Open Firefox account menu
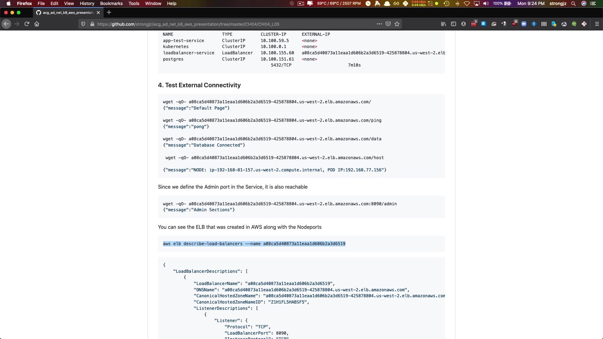The width and height of the screenshot is (603, 339). click(x=463, y=24)
